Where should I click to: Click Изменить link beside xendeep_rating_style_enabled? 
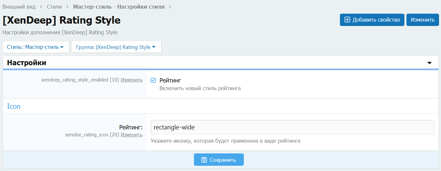[x=131, y=80]
